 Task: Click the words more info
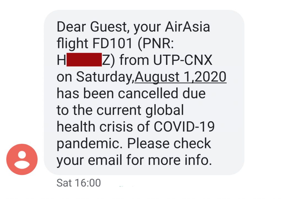180,160
